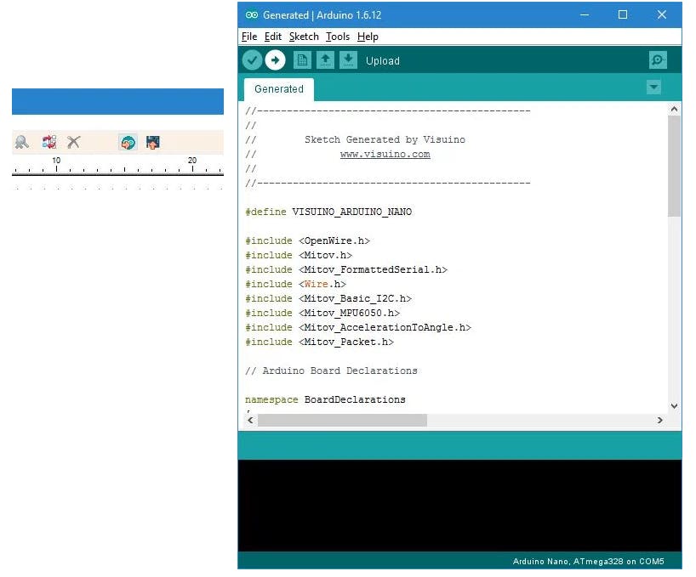Click the Mitov_MPU6050.h include line

(x=322, y=313)
